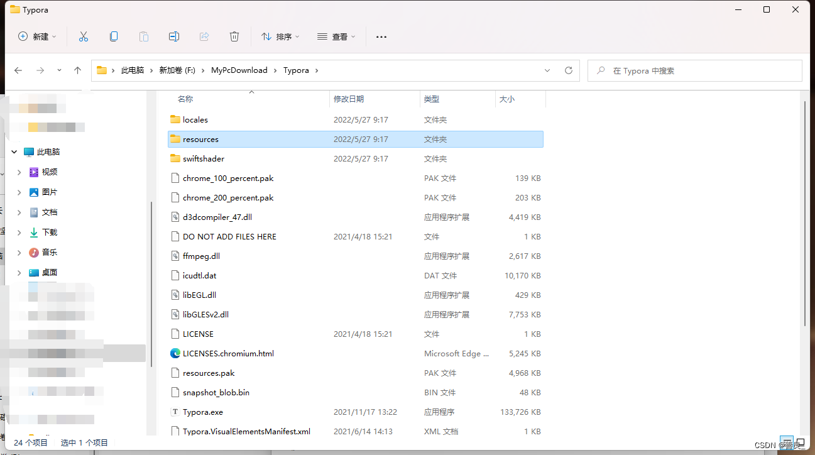Click the 下载 download icon in sidebar
The height and width of the screenshot is (455, 815).
[x=34, y=233]
